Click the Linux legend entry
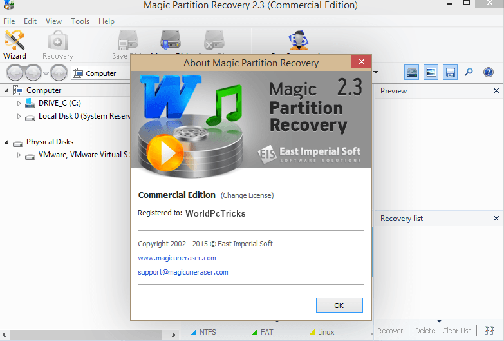Viewport: 504px width, 341px height. pos(322,332)
